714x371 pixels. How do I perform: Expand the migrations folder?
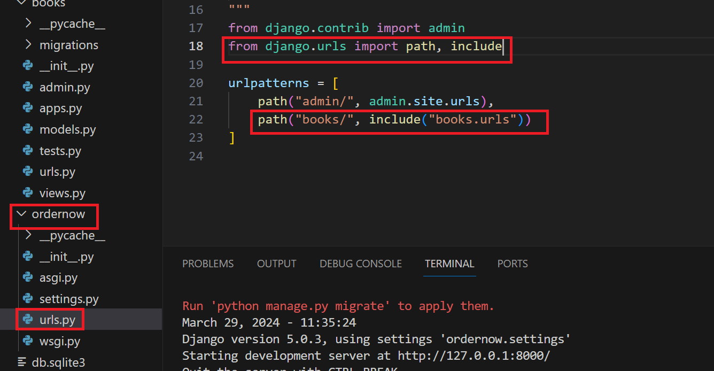pos(29,45)
